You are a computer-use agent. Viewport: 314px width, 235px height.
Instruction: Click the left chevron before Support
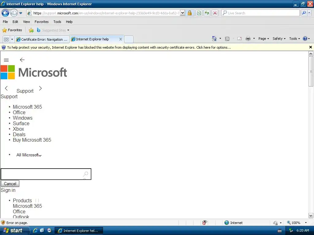6,88
